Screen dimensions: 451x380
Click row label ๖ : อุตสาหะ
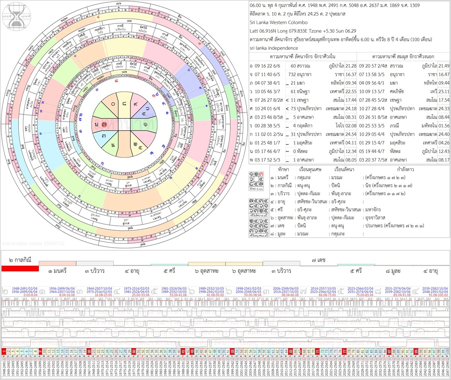point(283,217)
